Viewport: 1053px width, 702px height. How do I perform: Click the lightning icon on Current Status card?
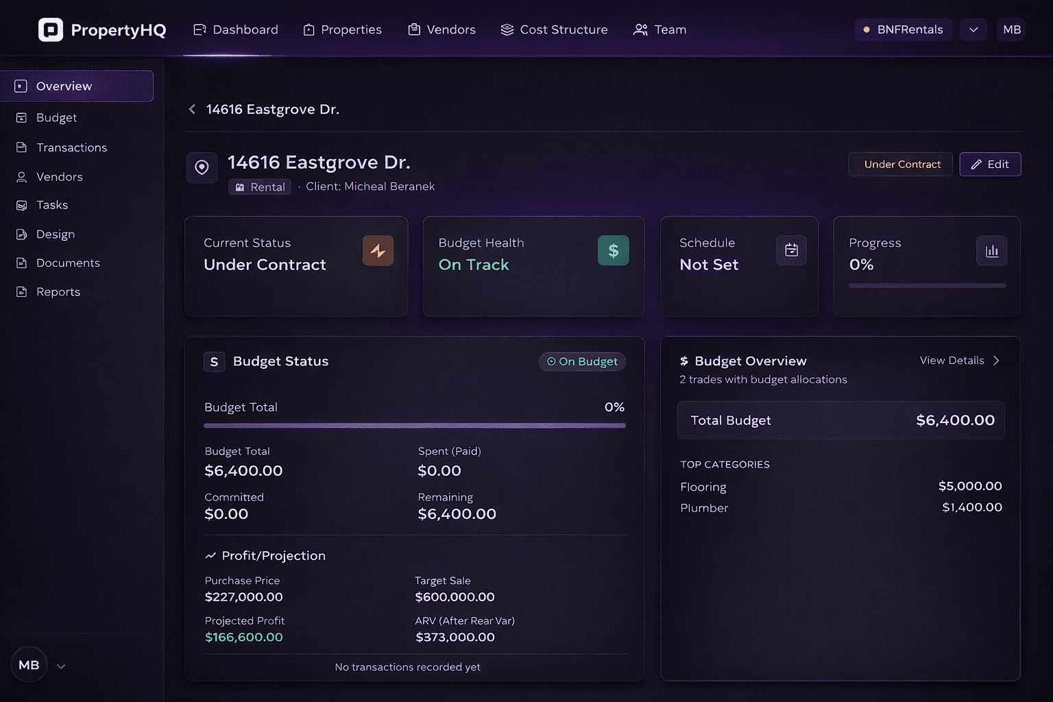pyautogui.click(x=378, y=250)
